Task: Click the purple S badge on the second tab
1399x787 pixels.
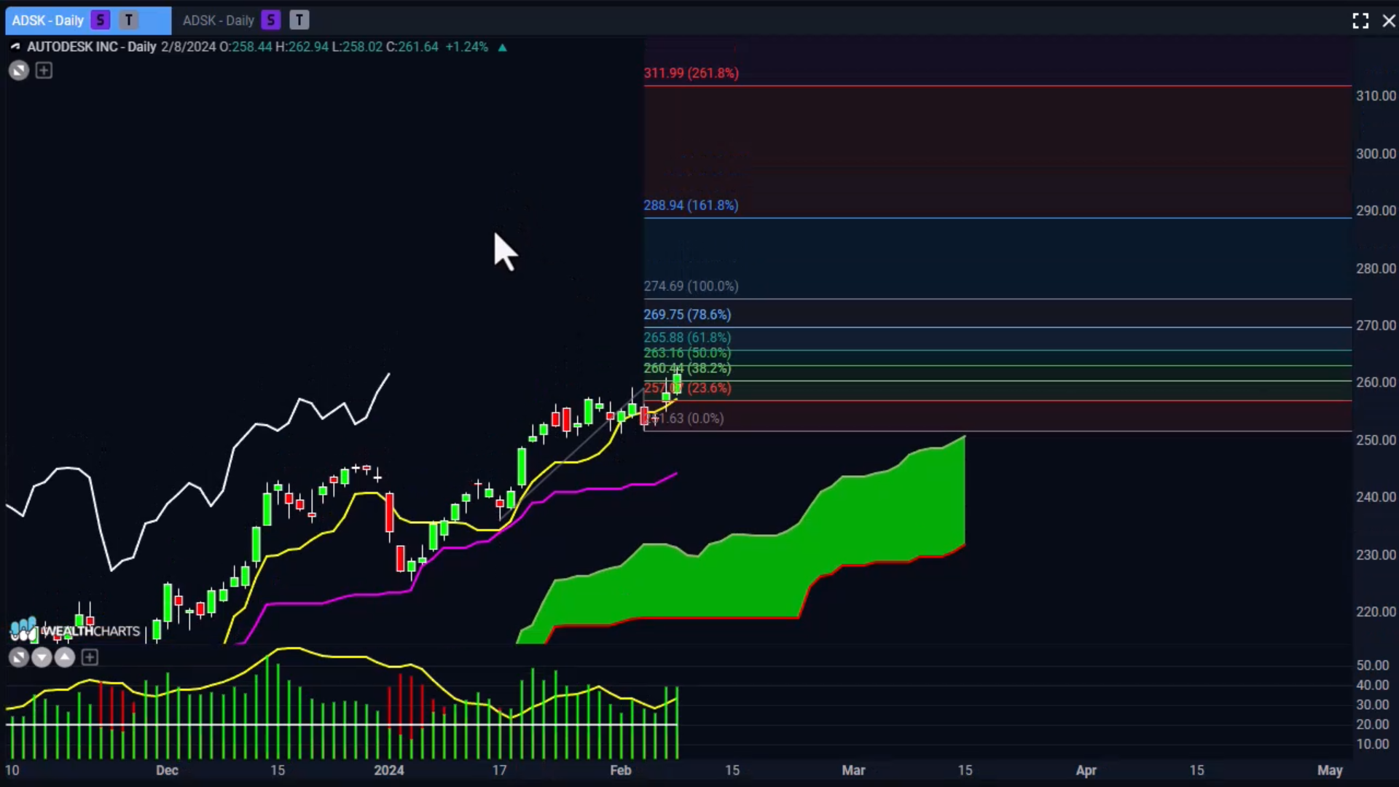Action: pyautogui.click(x=271, y=20)
